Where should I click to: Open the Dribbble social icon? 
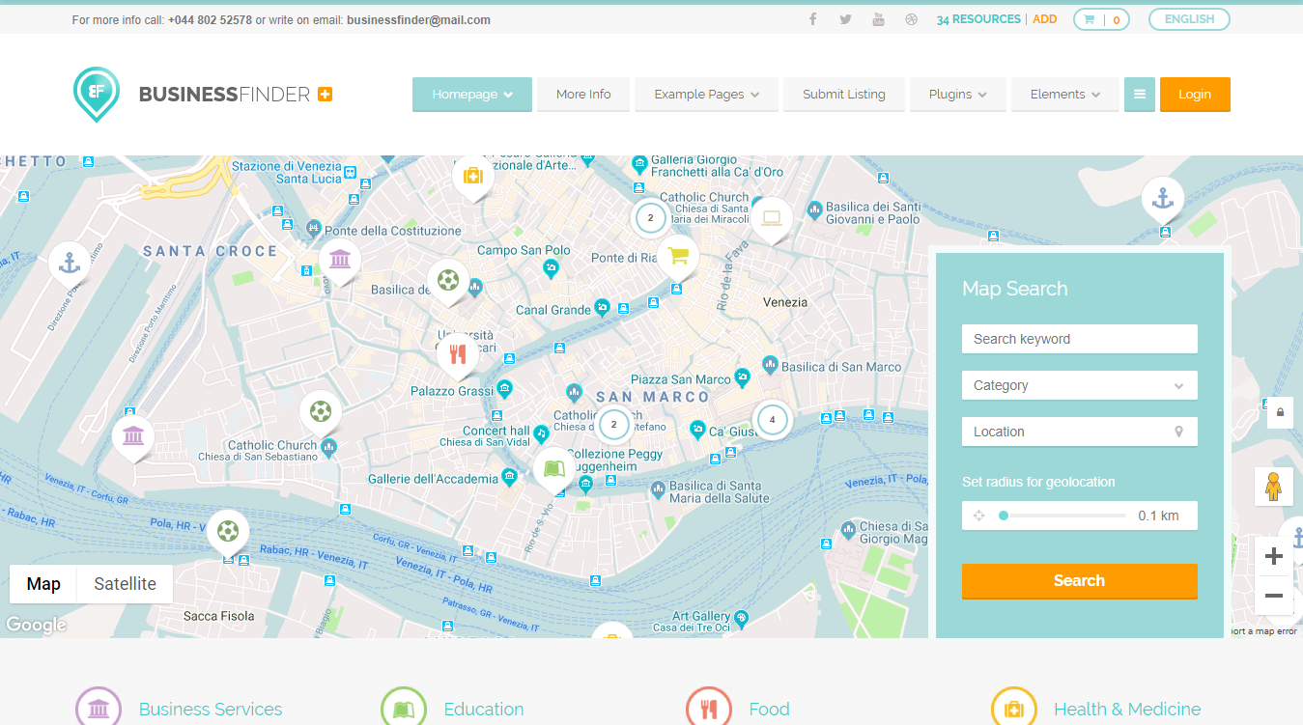[x=911, y=19]
